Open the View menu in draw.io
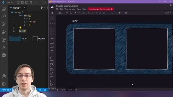Screen dimensions: 173x97 (66, 9)
